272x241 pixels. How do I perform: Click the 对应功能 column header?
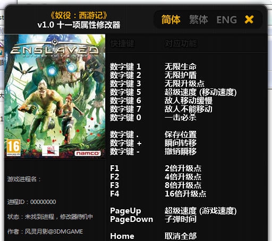click(181, 43)
